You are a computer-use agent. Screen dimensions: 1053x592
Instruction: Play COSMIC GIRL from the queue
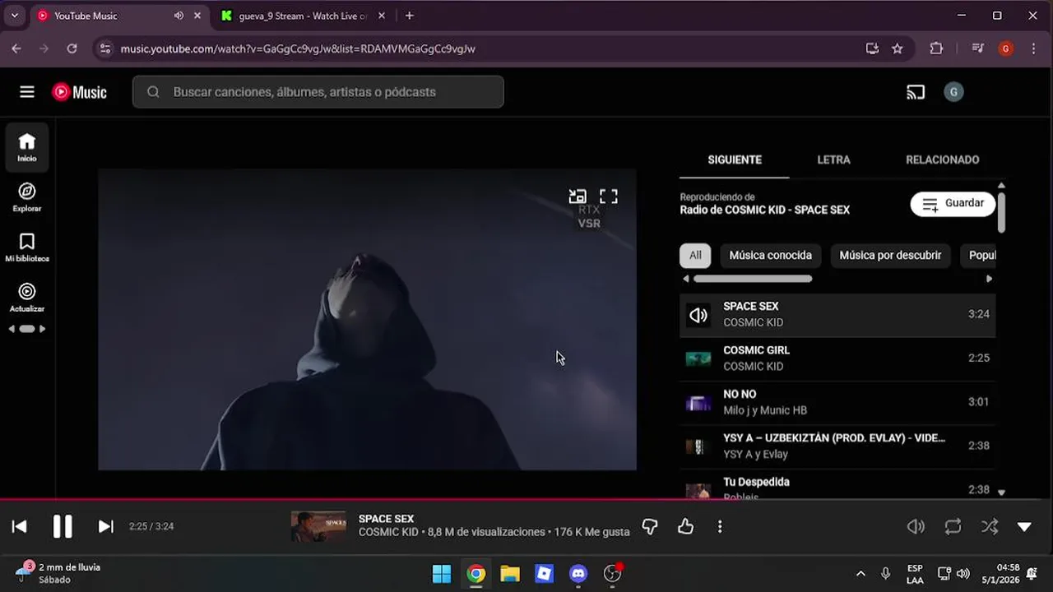point(837,358)
